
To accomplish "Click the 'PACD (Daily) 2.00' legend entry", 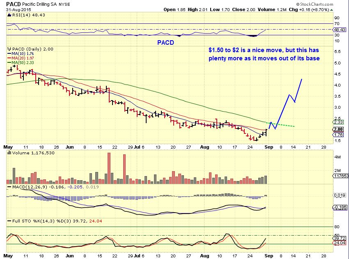I will (x=33, y=49).
